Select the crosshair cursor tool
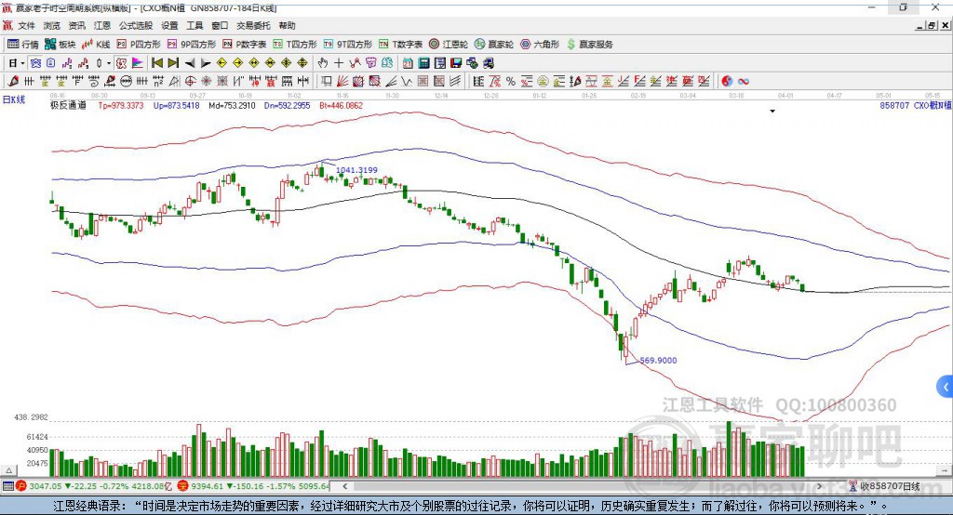This screenshot has height=515, width=953. (339, 63)
